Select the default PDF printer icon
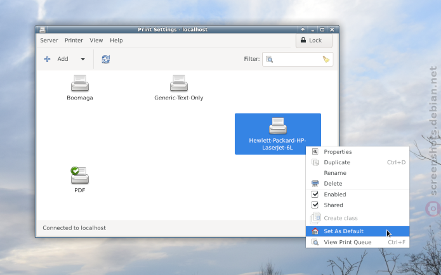 [x=80, y=176]
